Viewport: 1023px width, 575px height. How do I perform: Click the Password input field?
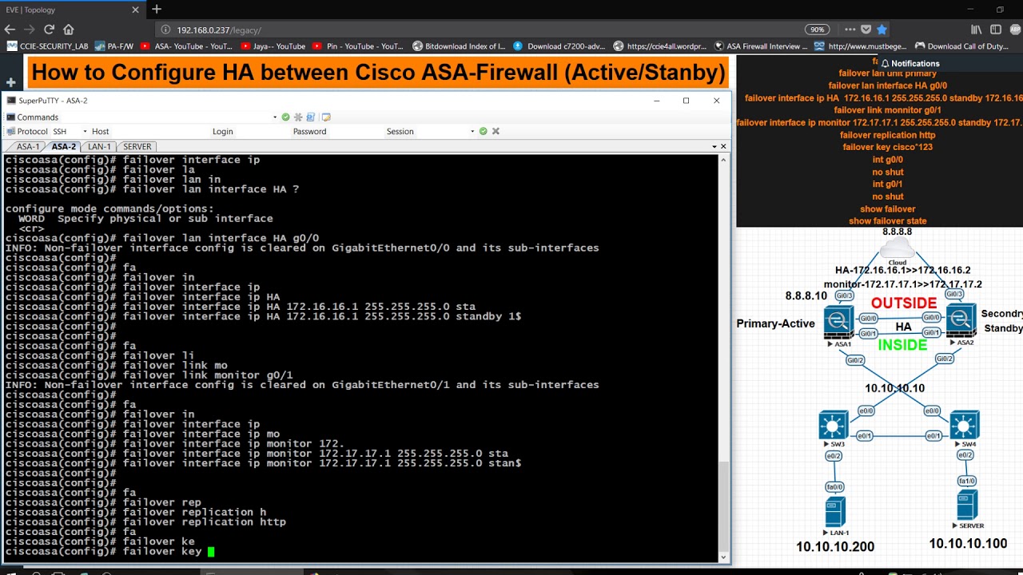[x=354, y=131]
